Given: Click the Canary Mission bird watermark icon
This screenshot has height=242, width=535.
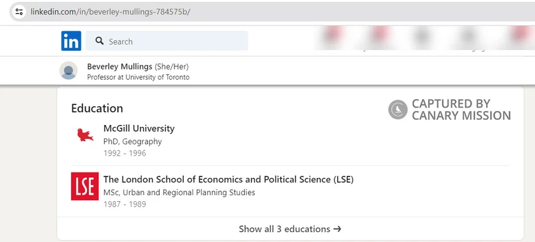Looking at the screenshot, I should pyautogui.click(x=398, y=110).
